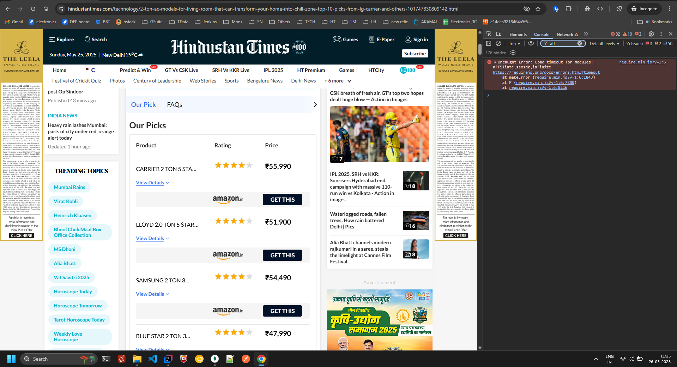Open File Explorer from taskbar
Screen dimensions: 677x367
coord(137,359)
